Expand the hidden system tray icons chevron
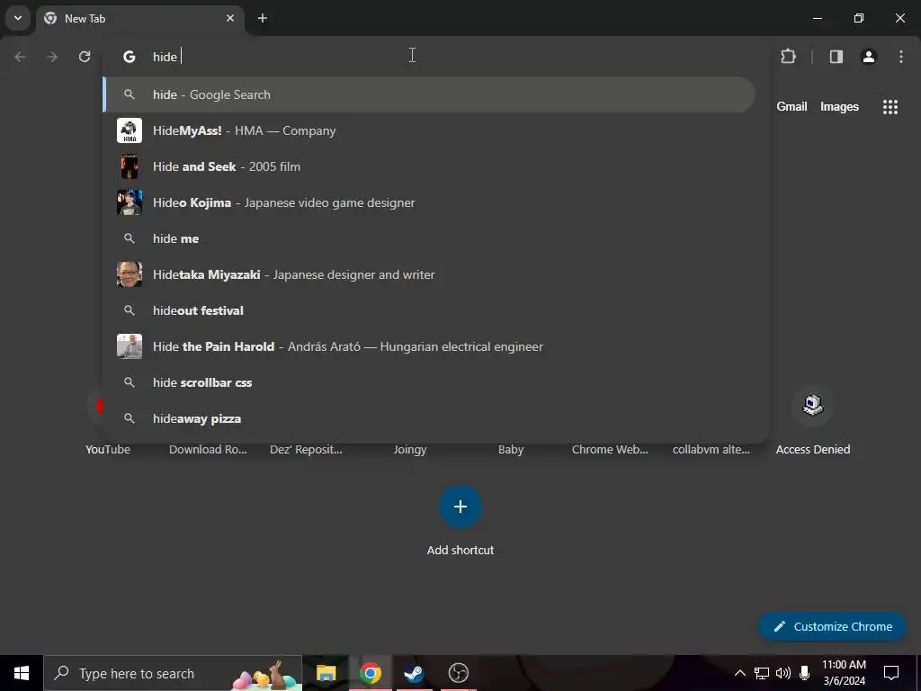This screenshot has height=691, width=921. point(740,673)
